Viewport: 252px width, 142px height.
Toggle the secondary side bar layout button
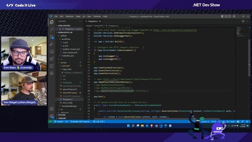pos(229,16)
